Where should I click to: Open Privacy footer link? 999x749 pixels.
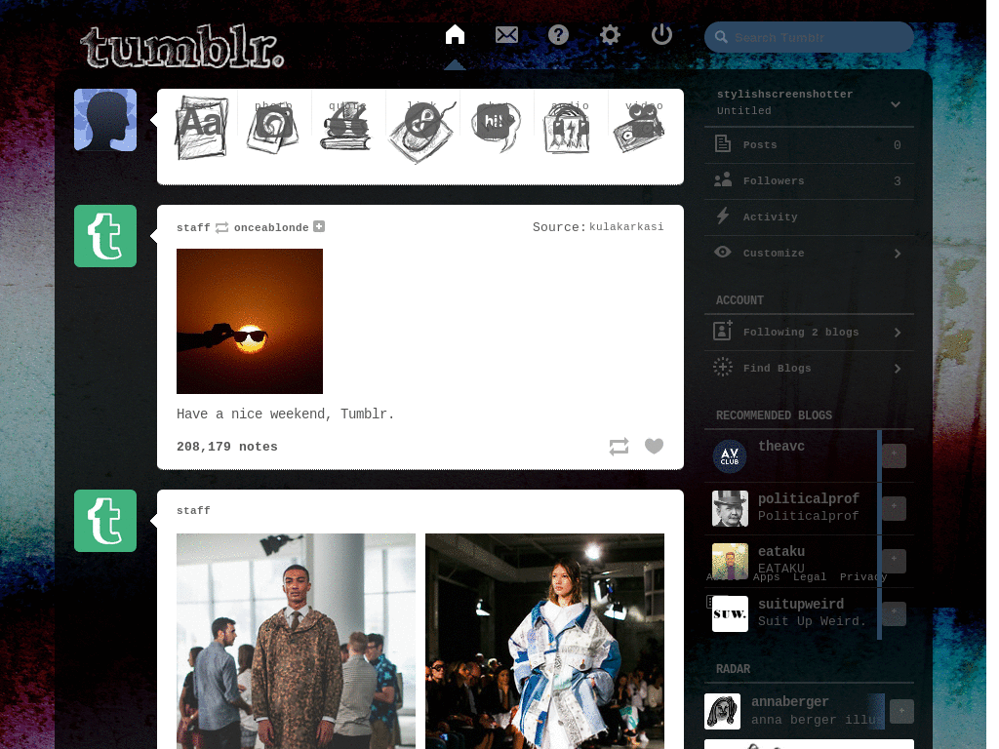coord(863,576)
